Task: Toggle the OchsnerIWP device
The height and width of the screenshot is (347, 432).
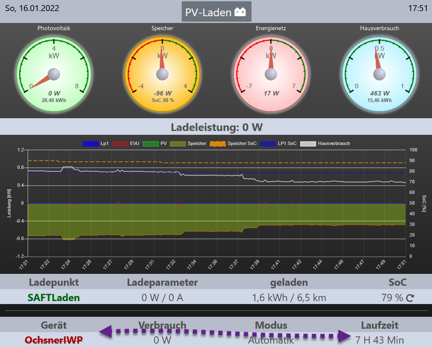Action: click(54, 340)
